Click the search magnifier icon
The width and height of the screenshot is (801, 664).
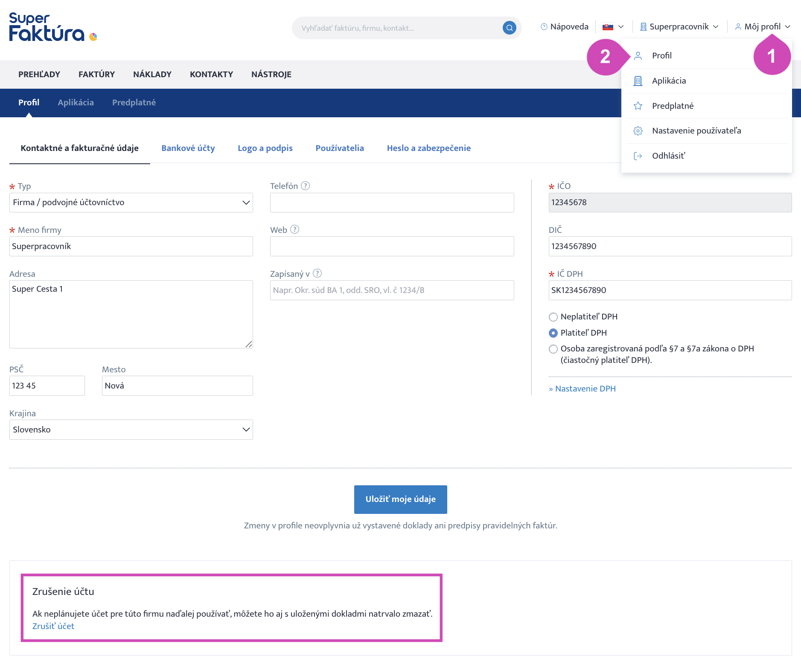coord(509,28)
